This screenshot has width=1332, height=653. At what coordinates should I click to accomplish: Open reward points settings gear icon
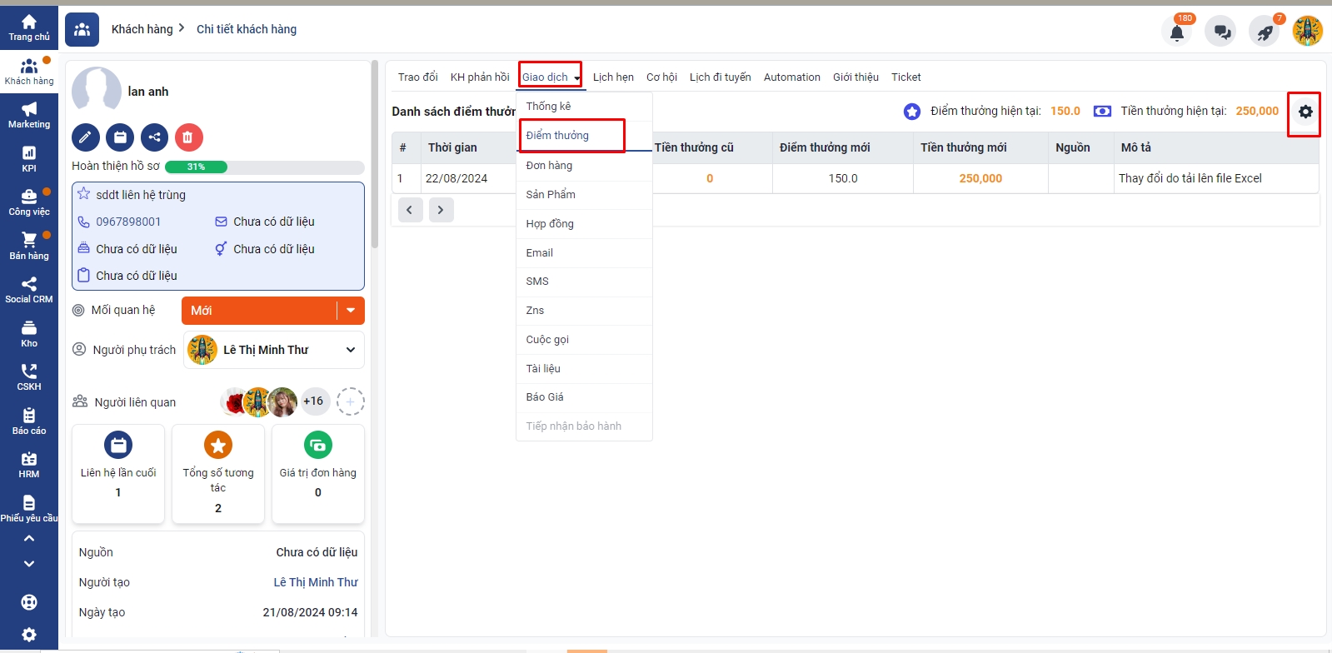[1305, 112]
